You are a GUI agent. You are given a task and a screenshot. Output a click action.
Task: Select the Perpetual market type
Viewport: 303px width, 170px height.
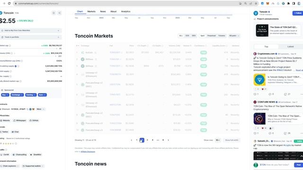click(212, 36)
